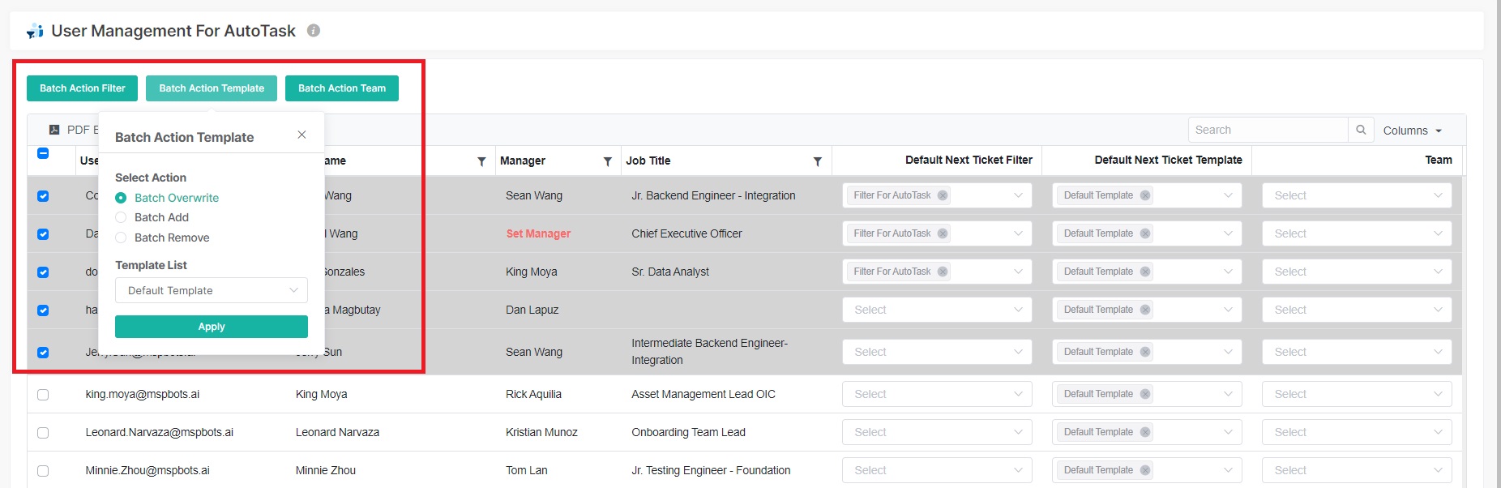
Task: Select the Batch Remove radio option
Action: click(121, 238)
